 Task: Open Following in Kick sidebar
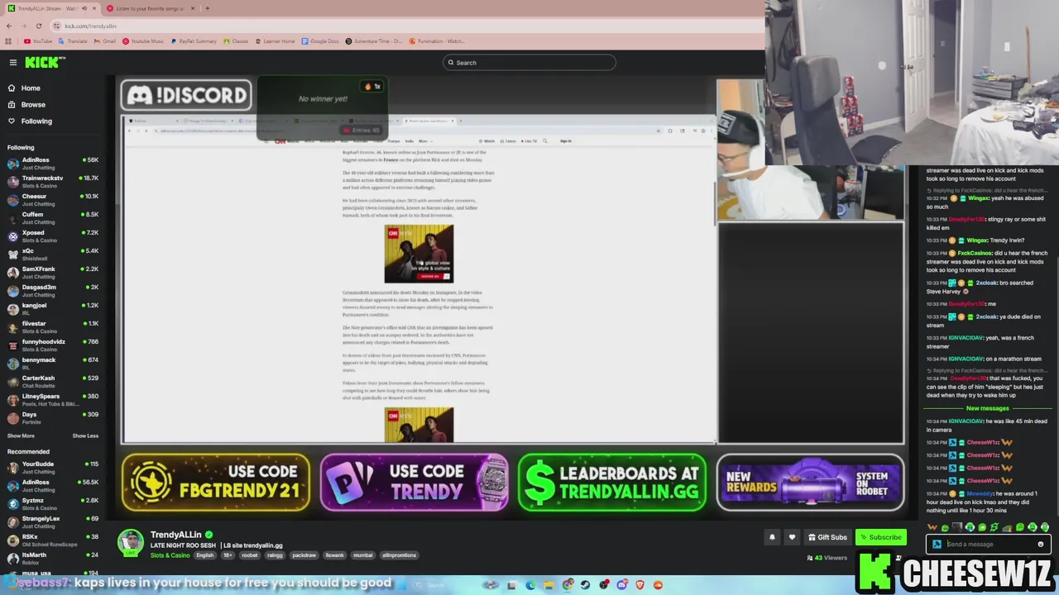(x=36, y=121)
